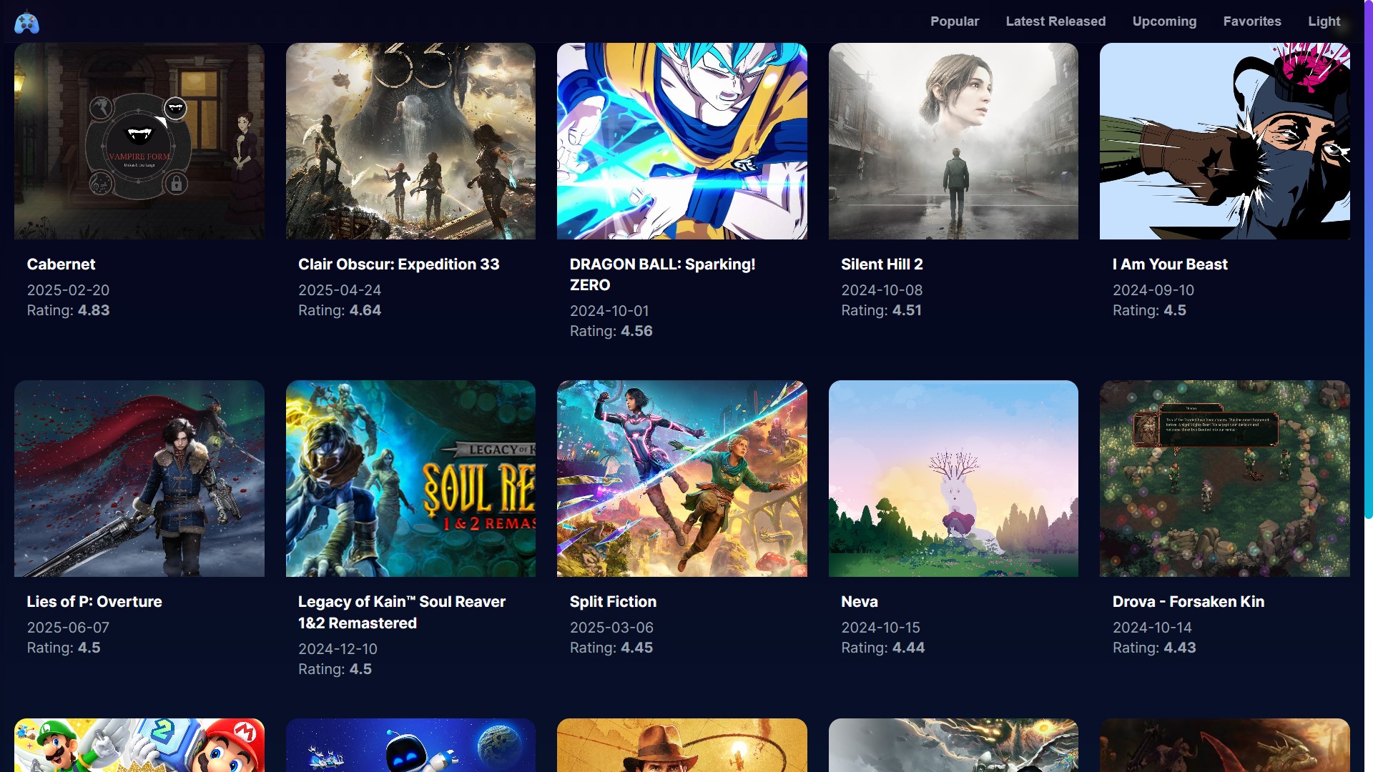Click Clair Obscur rating 4.64

[x=340, y=310]
